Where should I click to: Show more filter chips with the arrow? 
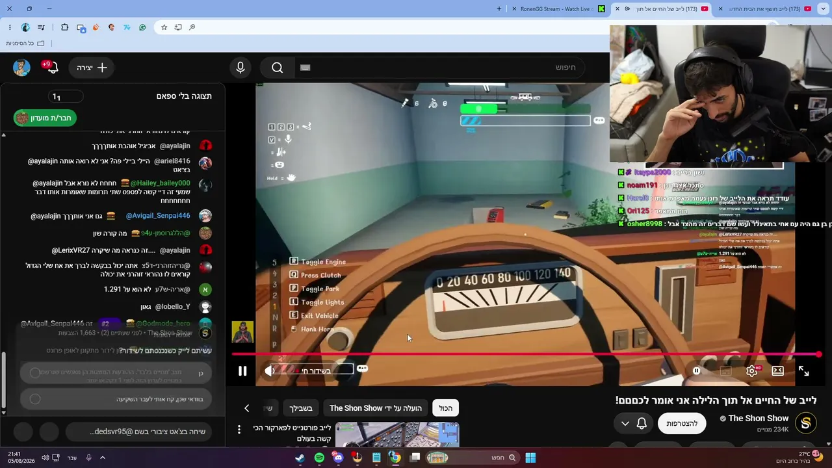246,408
